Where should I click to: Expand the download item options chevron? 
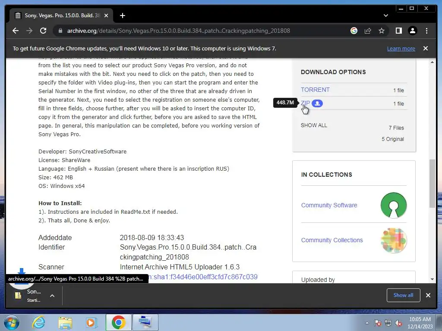[52, 296]
